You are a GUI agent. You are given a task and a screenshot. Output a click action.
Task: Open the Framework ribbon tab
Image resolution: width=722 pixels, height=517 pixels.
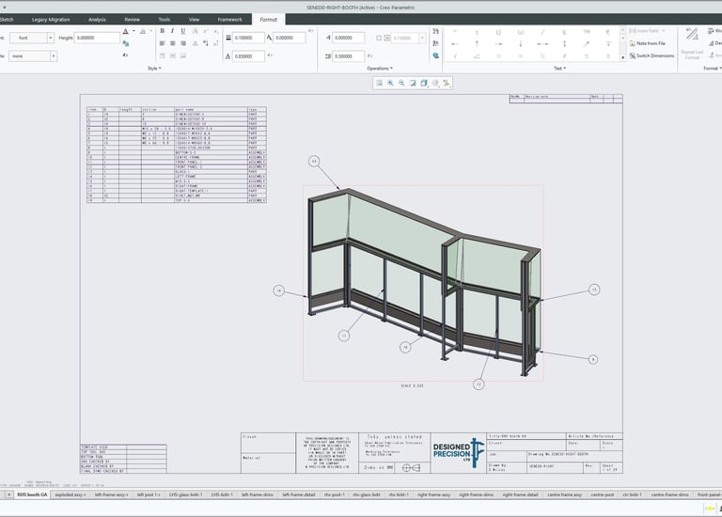229,20
